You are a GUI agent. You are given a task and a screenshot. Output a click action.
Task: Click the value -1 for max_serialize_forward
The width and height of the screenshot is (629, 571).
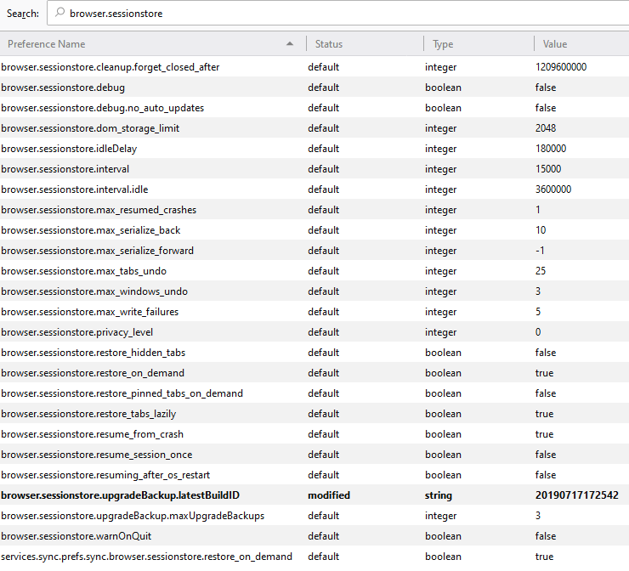click(540, 251)
